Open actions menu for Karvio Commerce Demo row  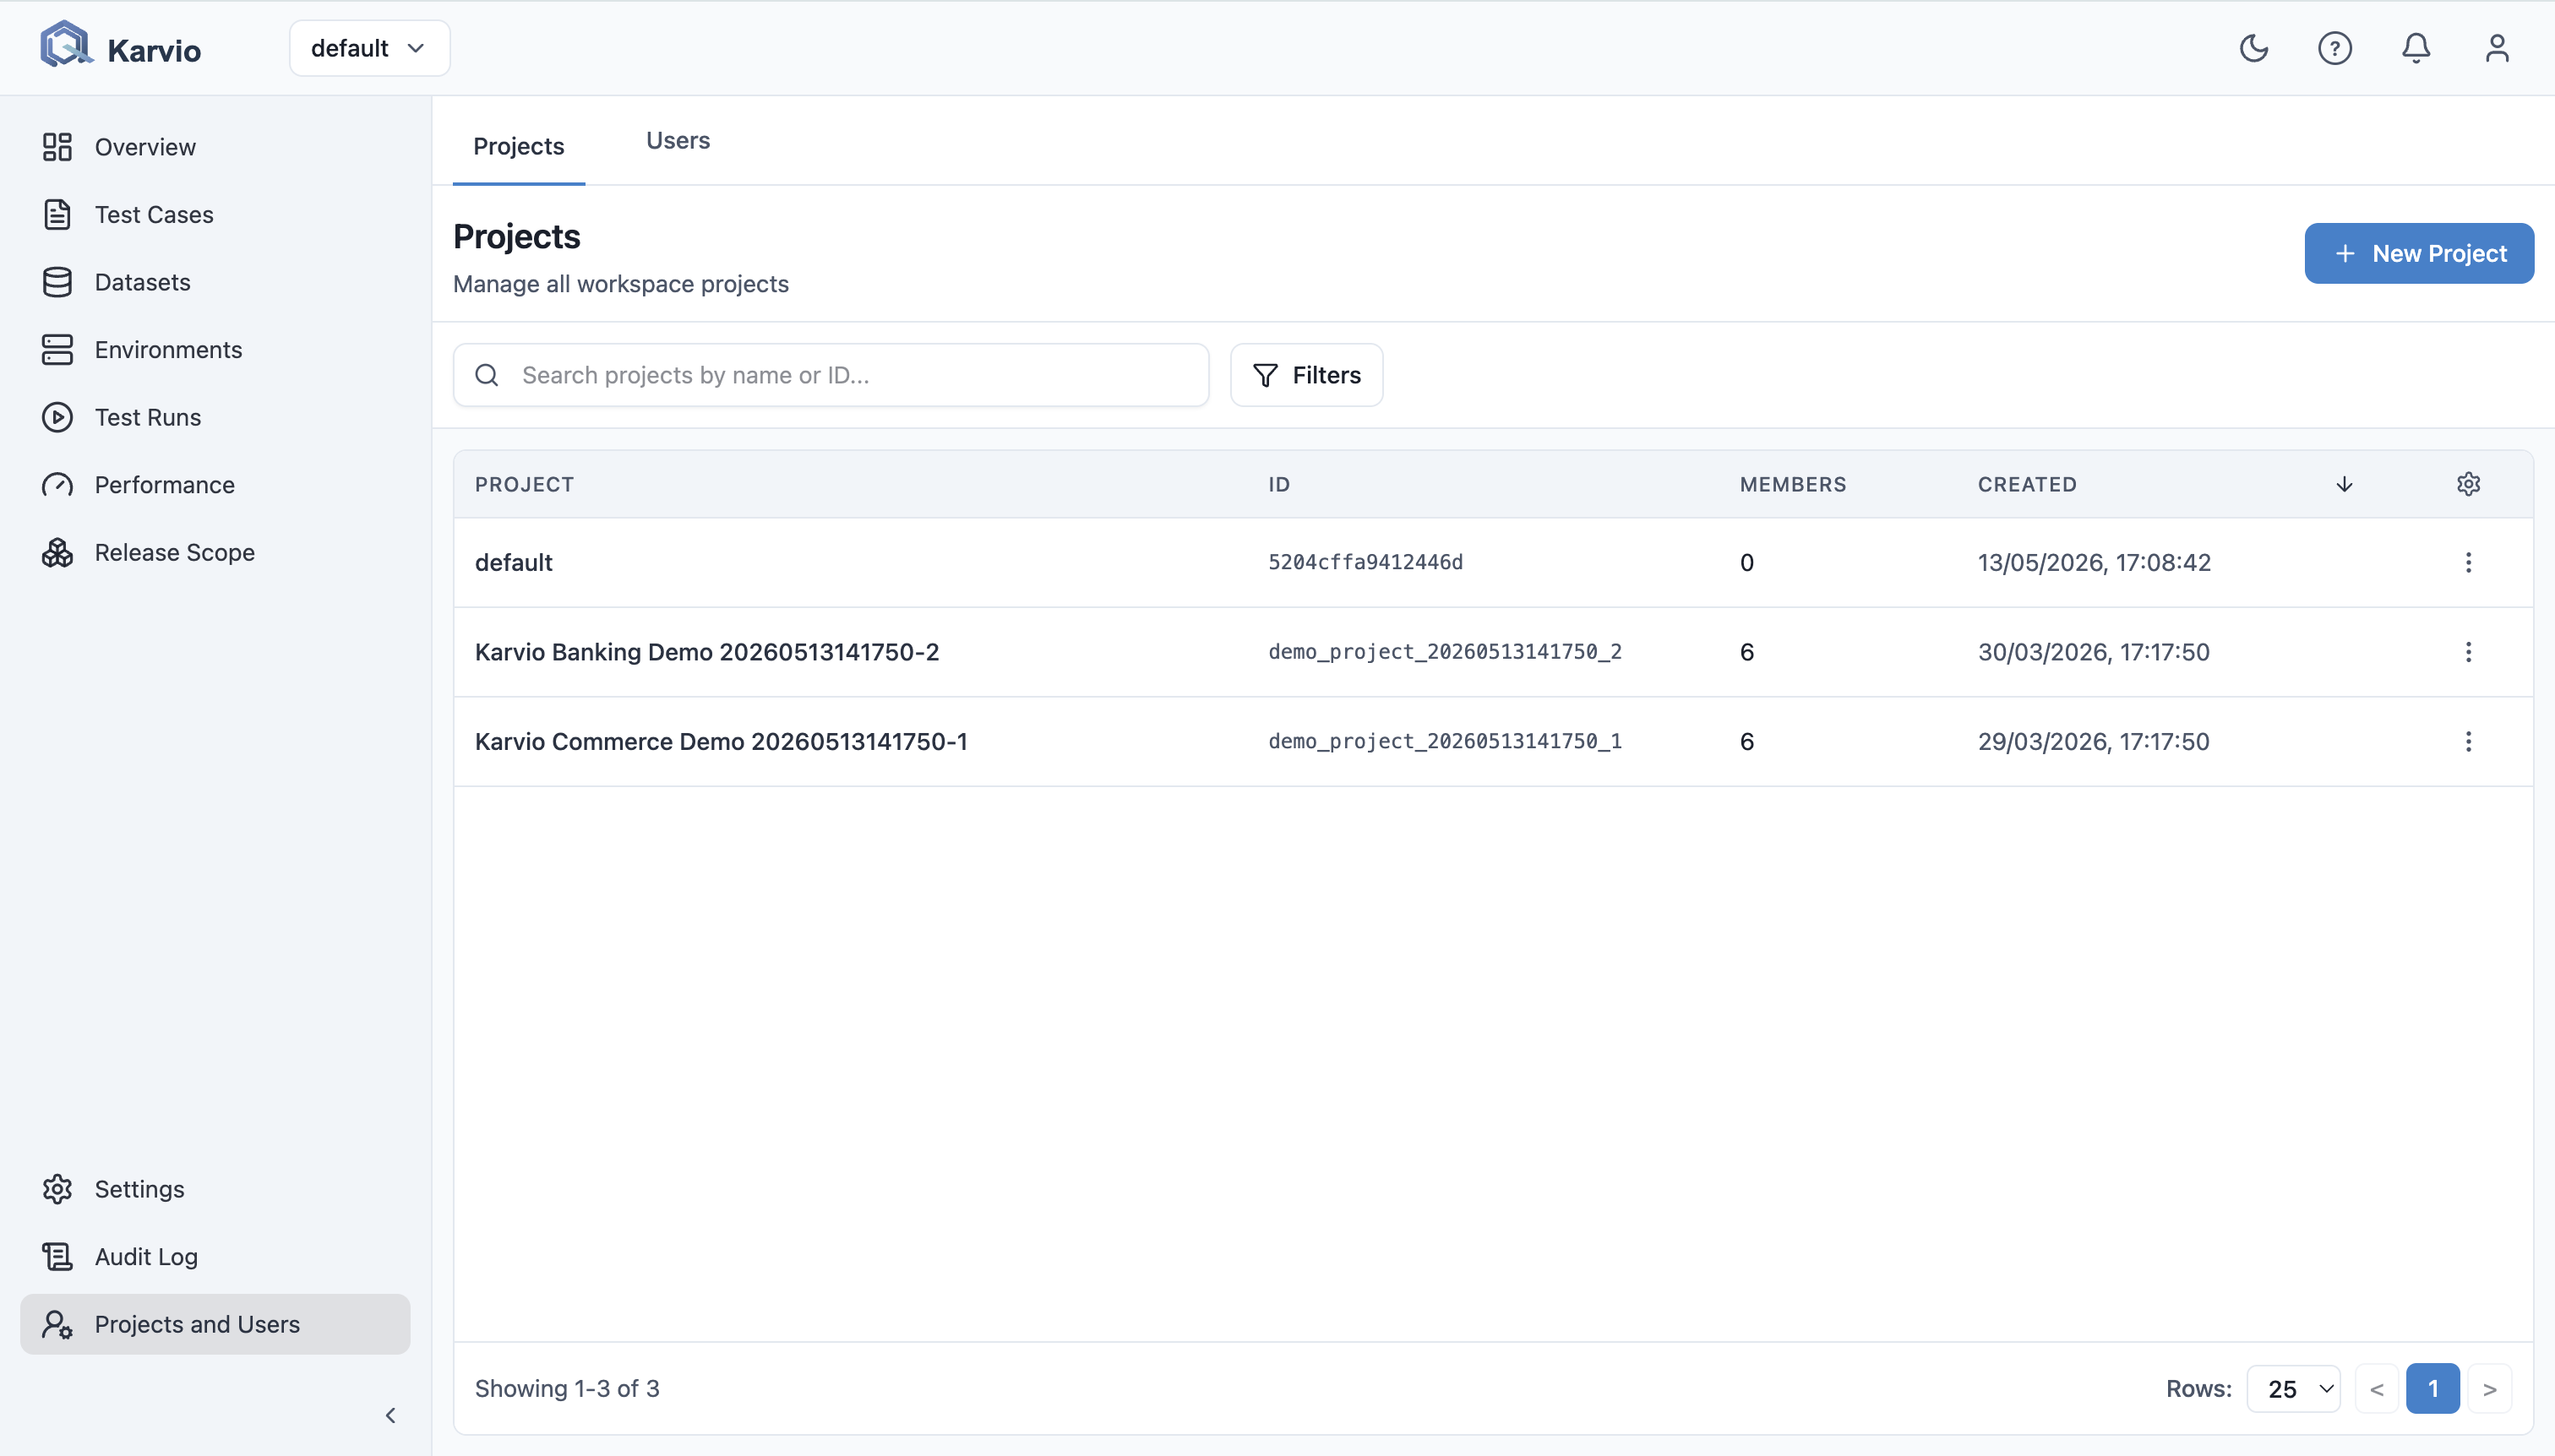[x=2468, y=741]
